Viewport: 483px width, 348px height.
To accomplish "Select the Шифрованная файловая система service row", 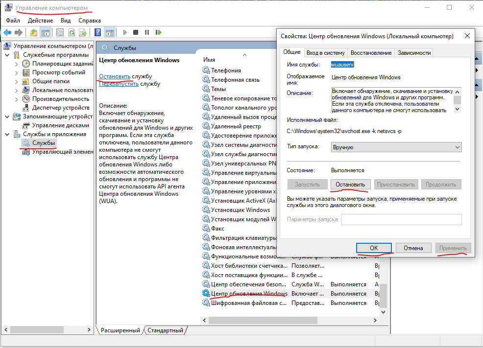I will pyautogui.click(x=290, y=303).
